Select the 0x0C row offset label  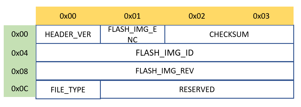[x=20, y=89]
